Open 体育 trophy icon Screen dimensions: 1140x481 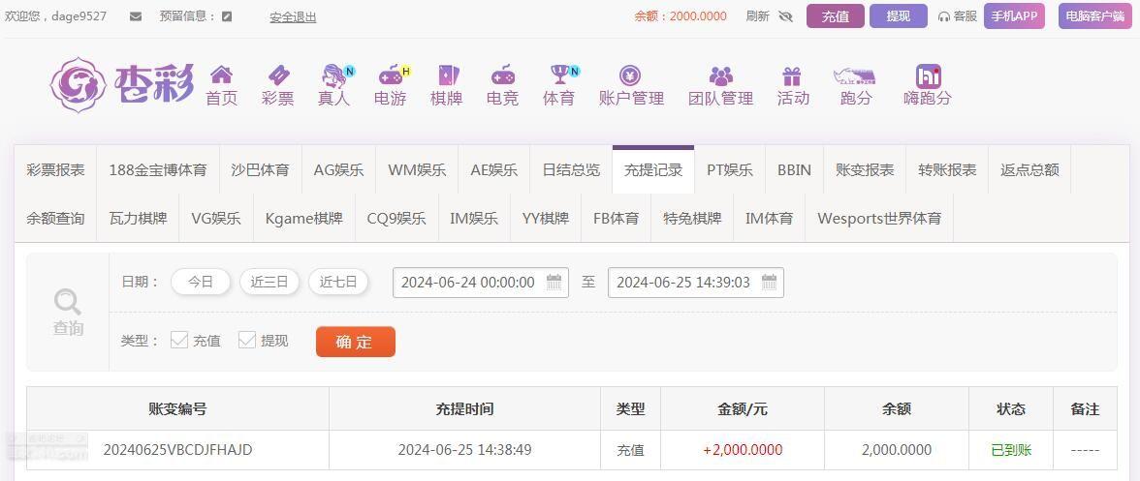point(559,75)
